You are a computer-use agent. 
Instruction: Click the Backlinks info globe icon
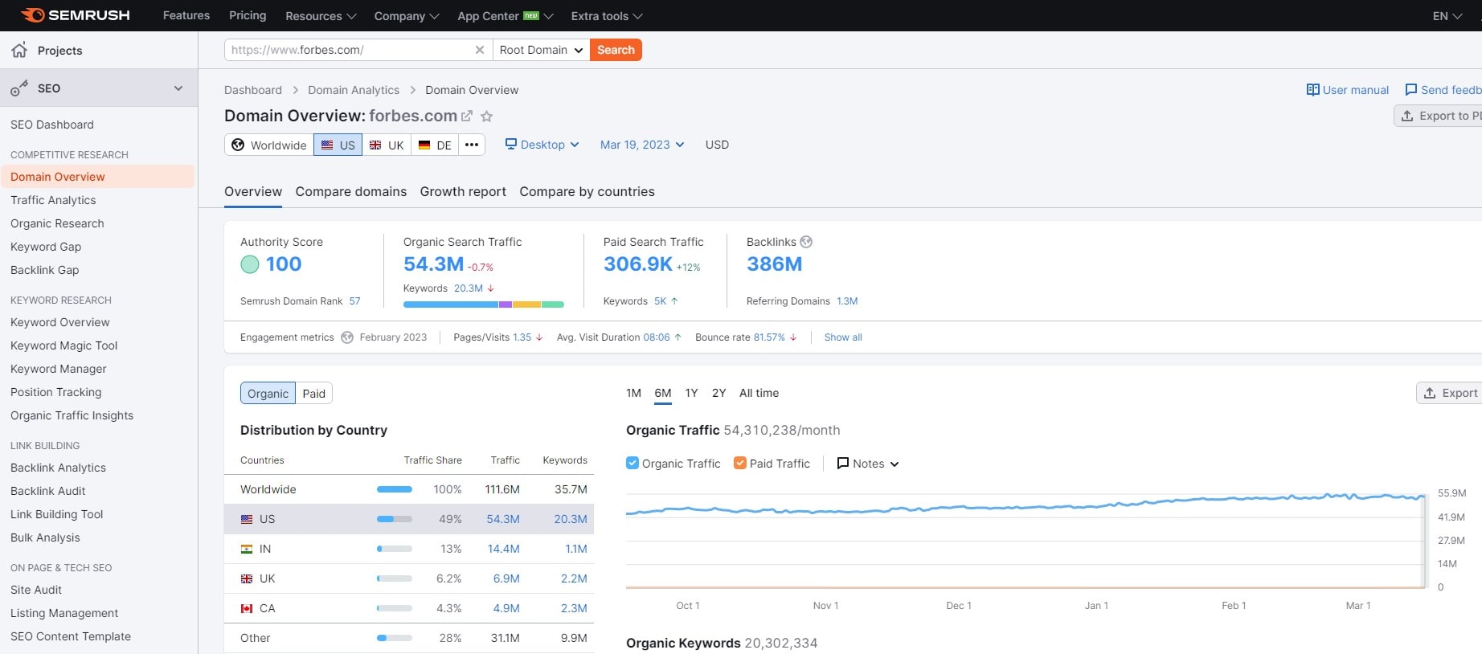point(806,242)
